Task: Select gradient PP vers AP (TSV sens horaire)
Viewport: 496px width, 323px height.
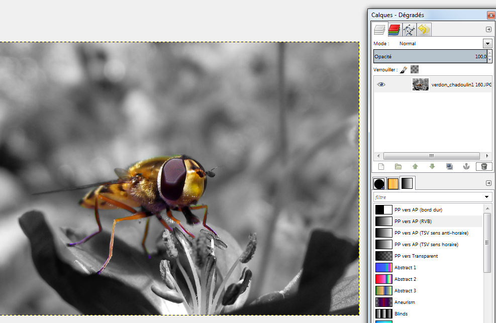Action: tap(428, 244)
